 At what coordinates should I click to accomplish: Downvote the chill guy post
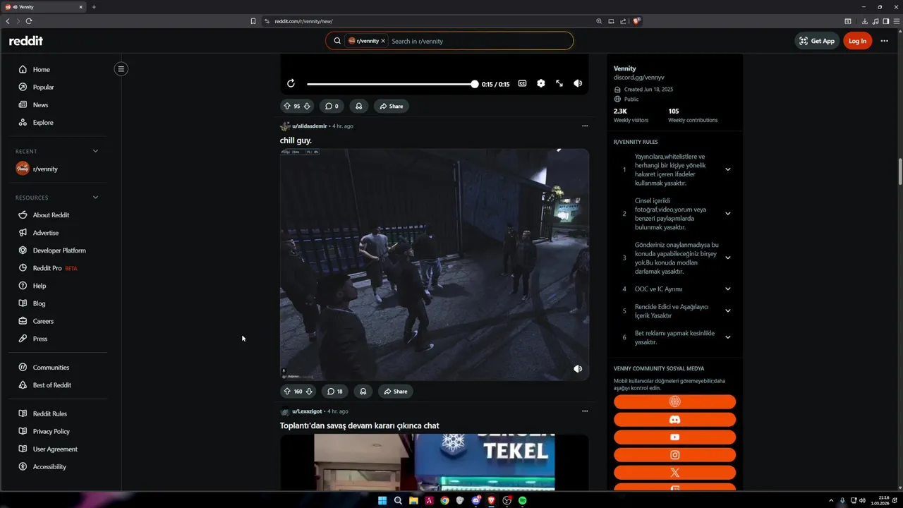click(x=309, y=392)
